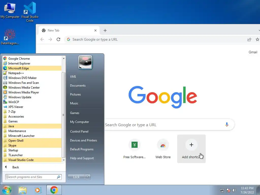Open Music from the start menu
The height and width of the screenshot is (195, 260).
pyautogui.click(x=85, y=103)
